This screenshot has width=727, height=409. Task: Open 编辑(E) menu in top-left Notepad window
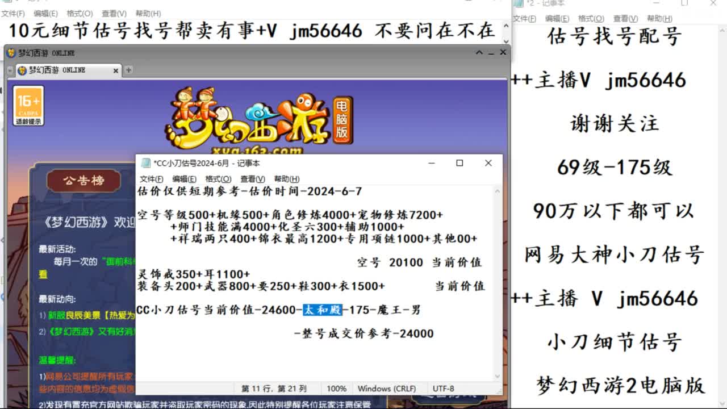45,13
